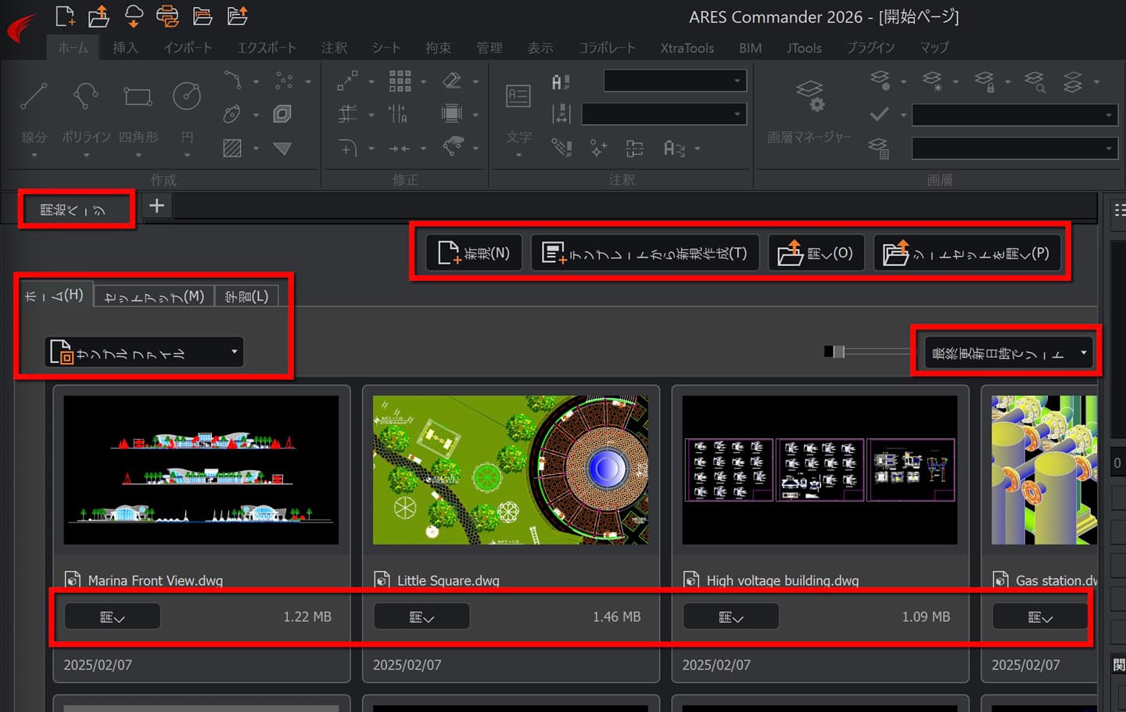
Task: Select the Rectangle (四角形) tool
Action: tap(138, 97)
